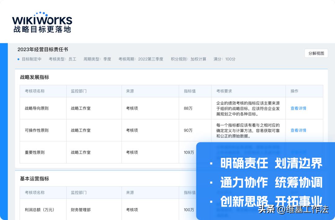Screen dimensions: 335x220
Task: Click the 监控部门 column header
Action: click(x=78, y=91)
